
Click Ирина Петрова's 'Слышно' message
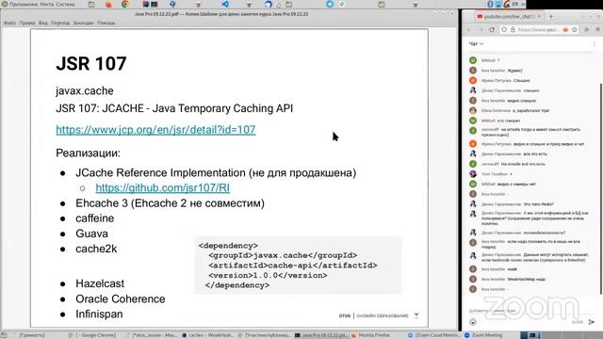(522, 81)
